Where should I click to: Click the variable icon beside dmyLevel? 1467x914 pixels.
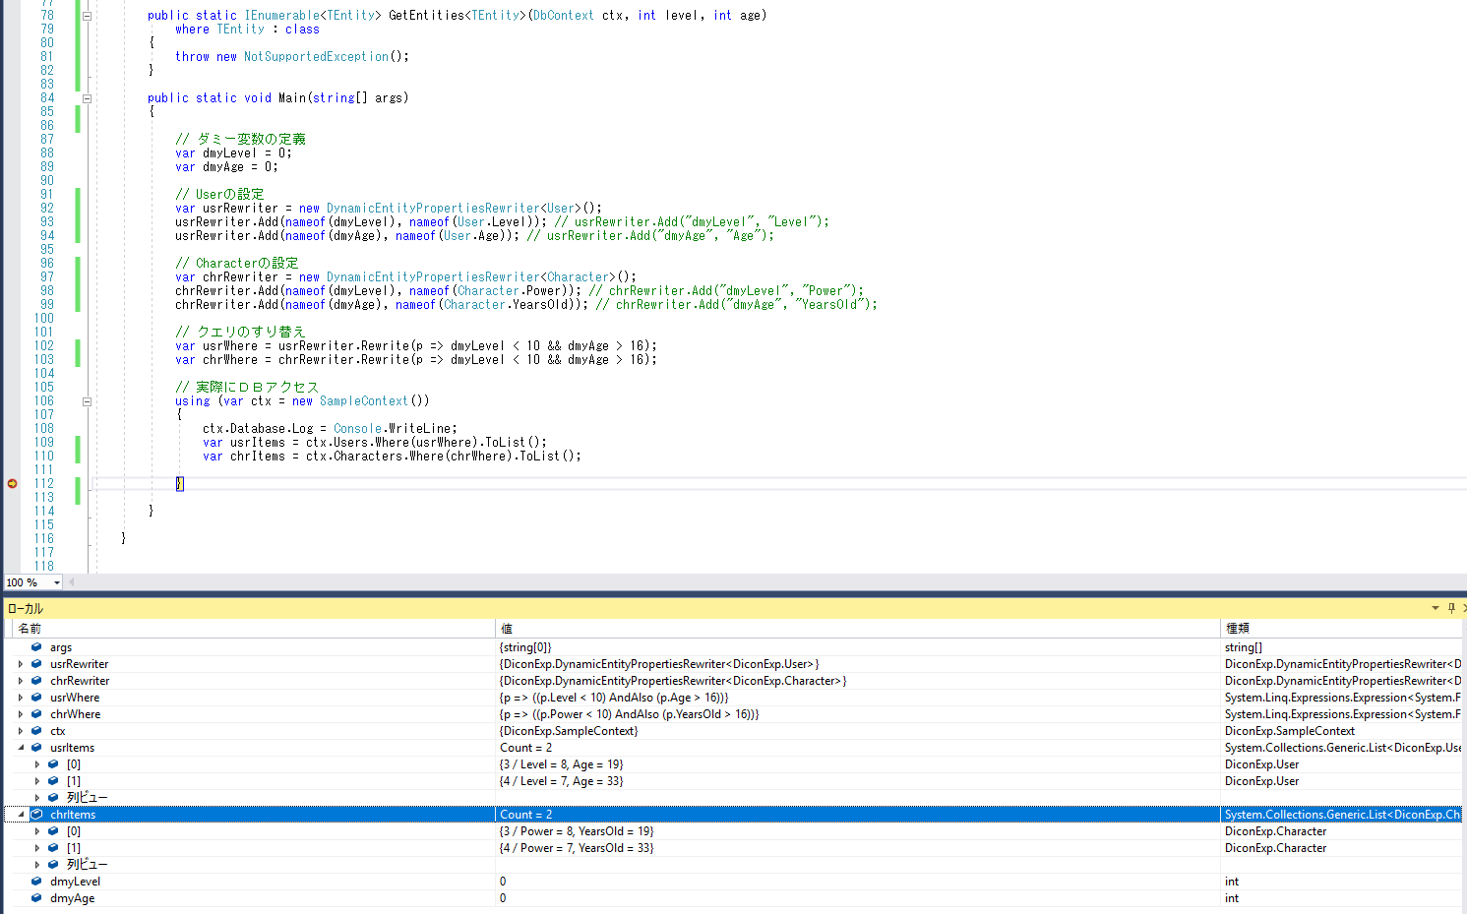pyautogui.click(x=36, y=882)
